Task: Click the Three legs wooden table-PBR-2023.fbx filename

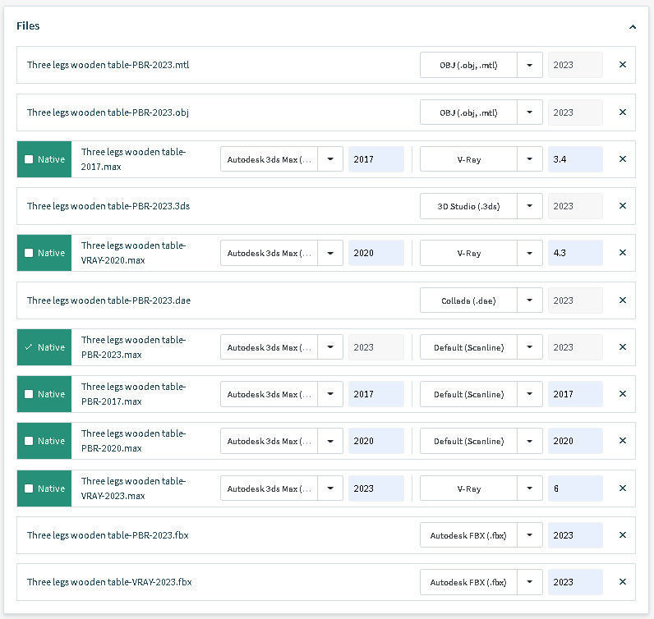Action: click(108, 535)
